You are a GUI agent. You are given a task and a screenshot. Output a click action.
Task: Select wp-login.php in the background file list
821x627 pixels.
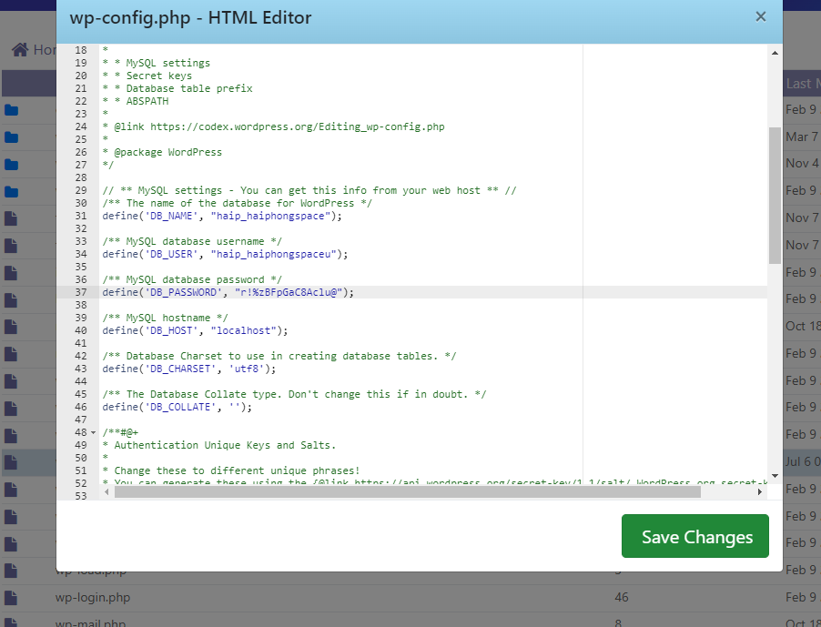93,597
